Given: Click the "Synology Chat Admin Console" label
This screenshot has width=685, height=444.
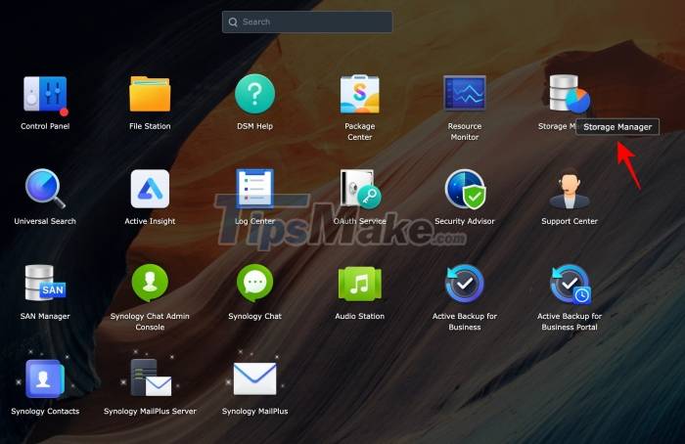Looking at the screenshot, I should [150, 322].
